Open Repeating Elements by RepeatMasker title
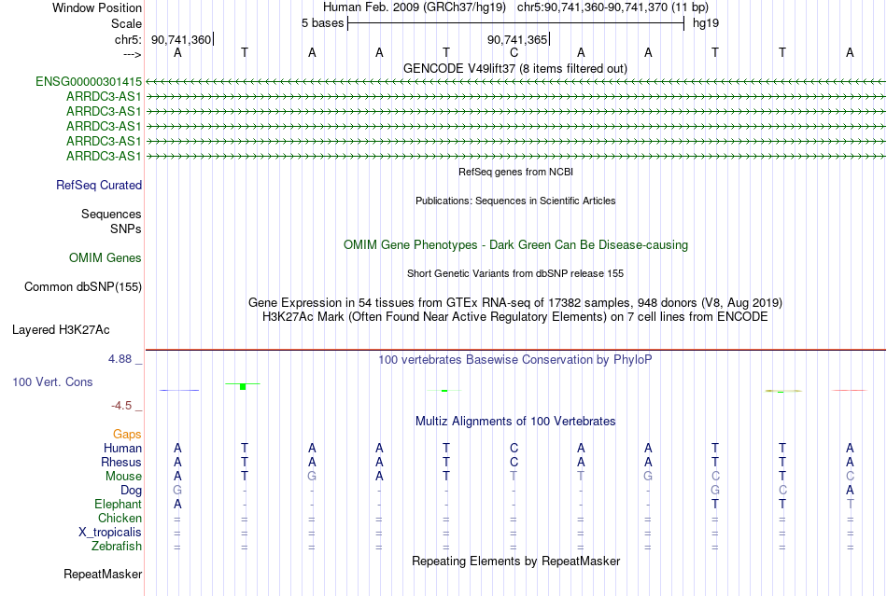 coord(516,561)
